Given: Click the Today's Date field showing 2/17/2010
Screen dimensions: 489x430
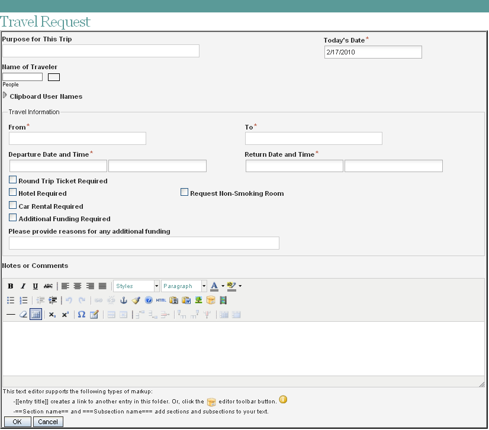Looking at the screenshot, I should coord(373,52).
